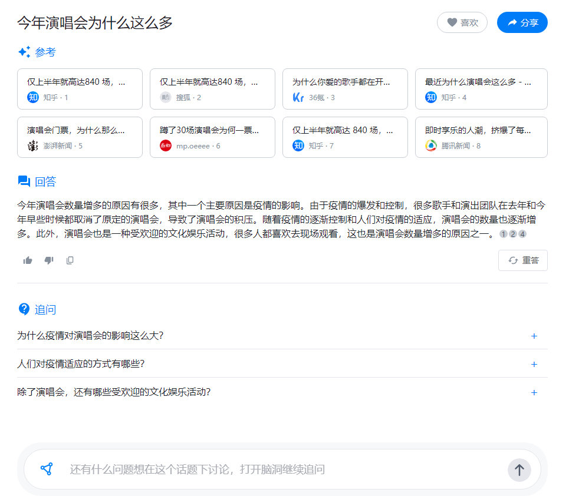Open citation marker 1 after the answer
Screen dimensions: 569x496
[x=503, y=234]
